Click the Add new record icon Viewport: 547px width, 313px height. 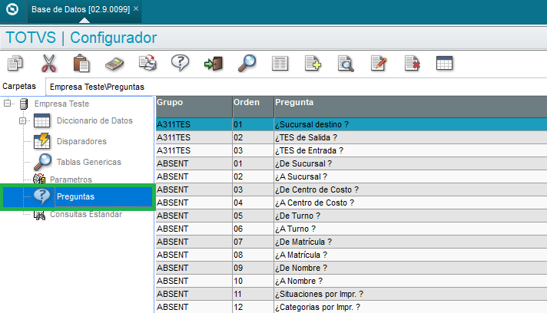pyautogui.click(x=313, y=64)
